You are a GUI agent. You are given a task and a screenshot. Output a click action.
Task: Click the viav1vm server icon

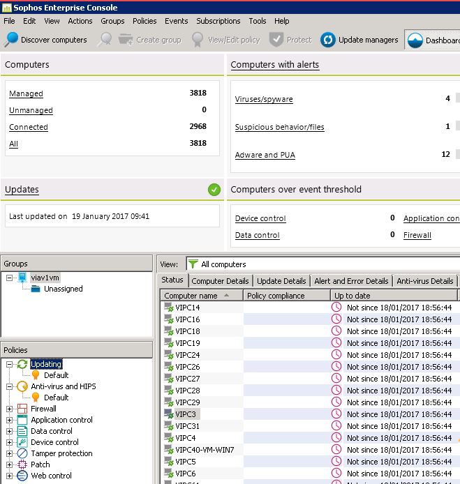click(22, 278)
